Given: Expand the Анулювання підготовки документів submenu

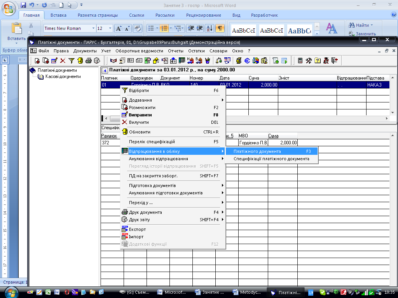Looking at the screenshot, I should click(173, 193).
